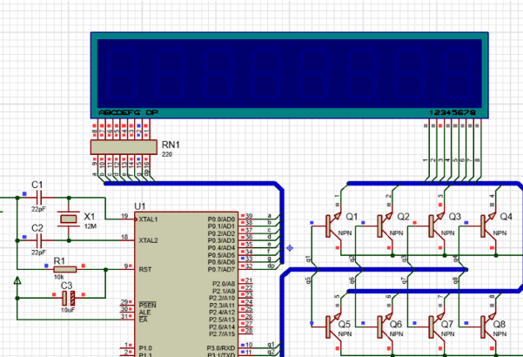Click the R1 reference label

click(59, 260)
